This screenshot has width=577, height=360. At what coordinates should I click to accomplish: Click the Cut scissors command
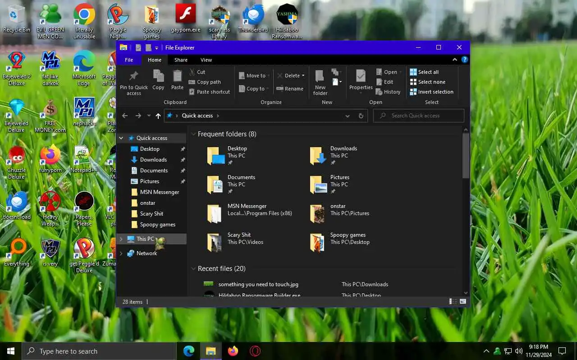(197, 72)
